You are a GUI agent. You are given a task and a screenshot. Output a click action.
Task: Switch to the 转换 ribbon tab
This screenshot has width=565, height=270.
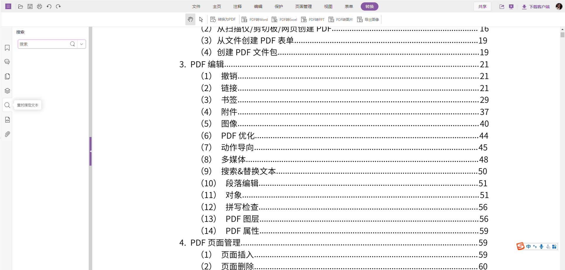(369, 6)
